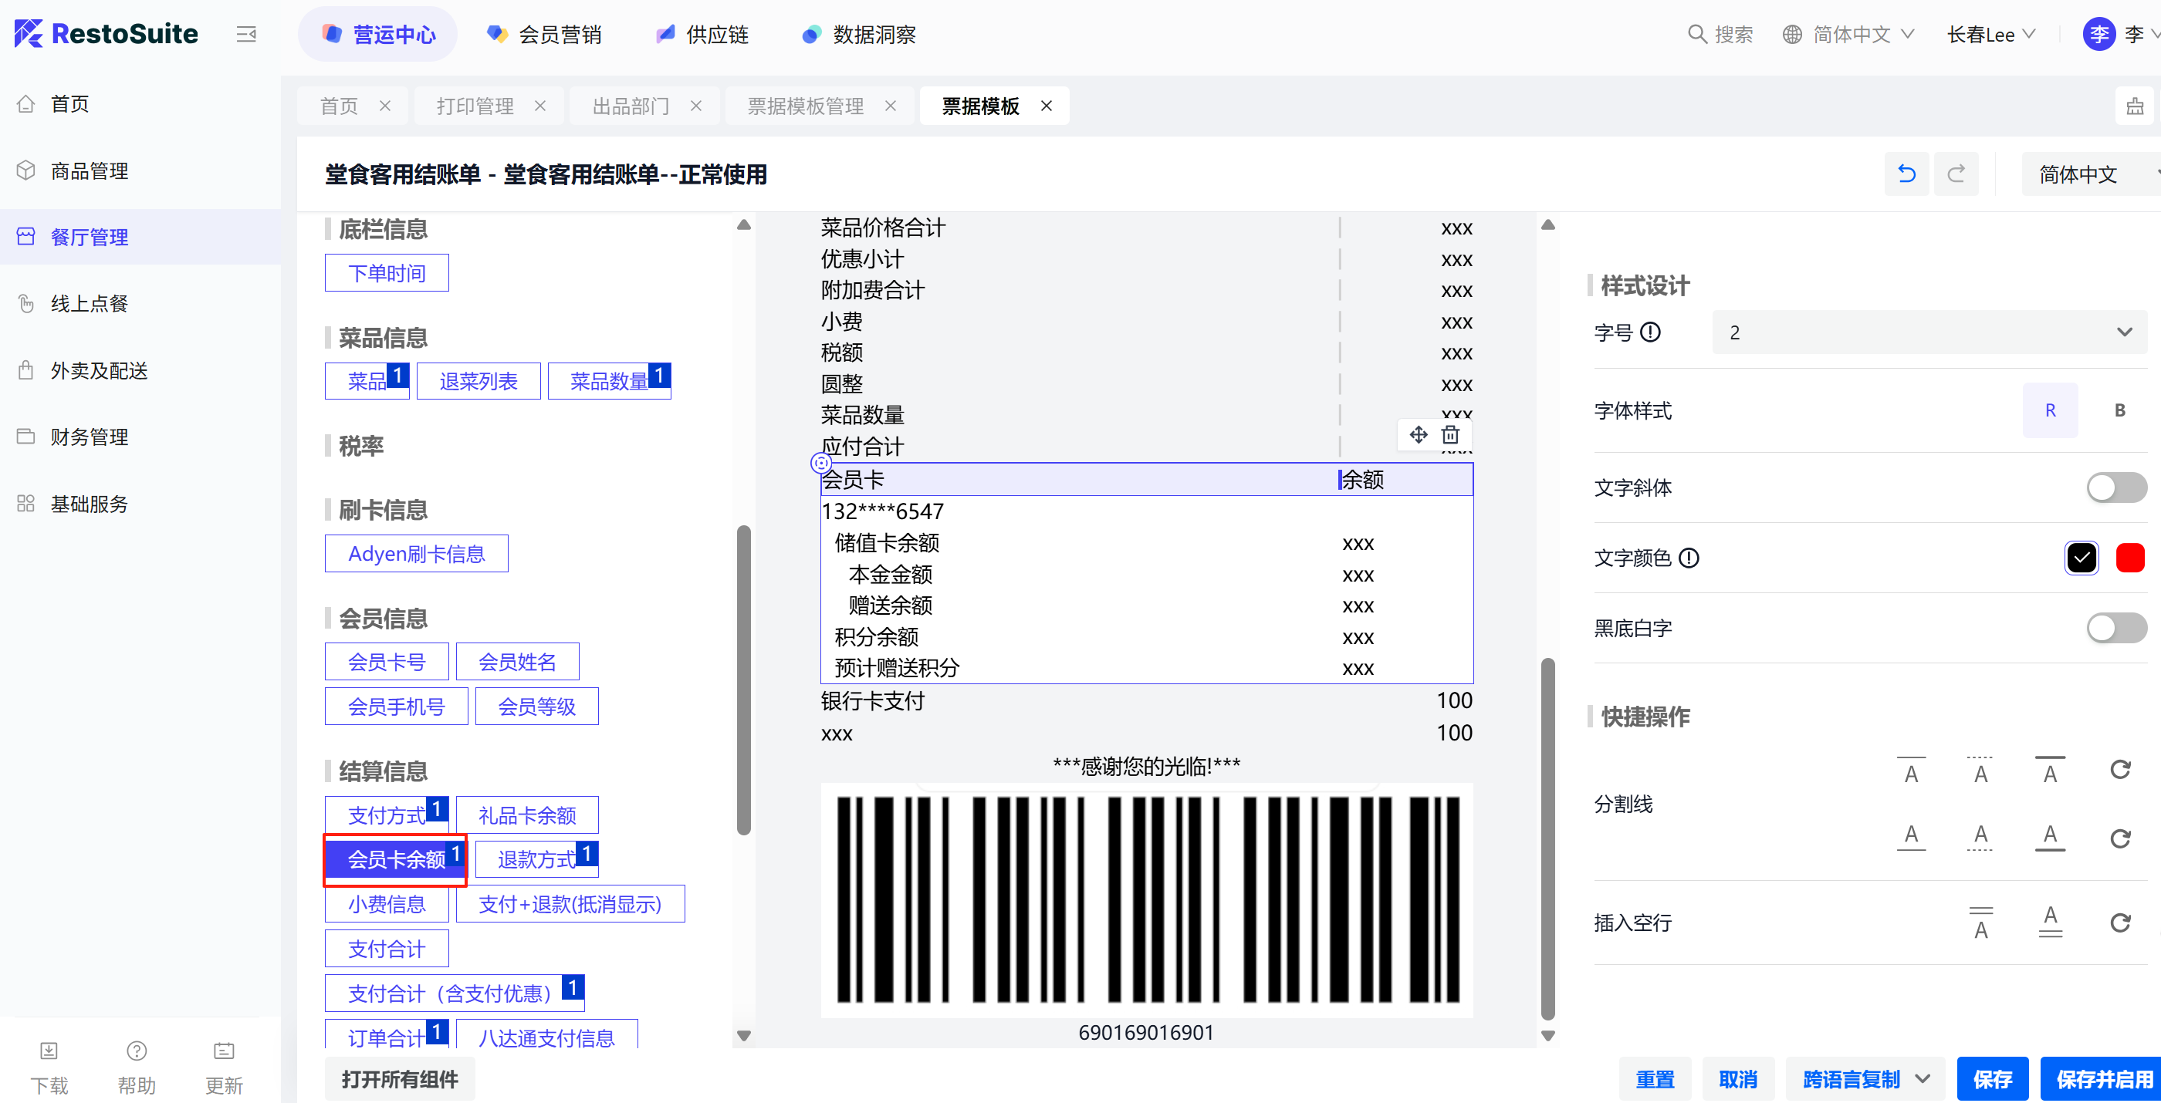Open the 字号 font size dropdown
Screen dimensions: 2161x1103
(x=1929, y=332)
